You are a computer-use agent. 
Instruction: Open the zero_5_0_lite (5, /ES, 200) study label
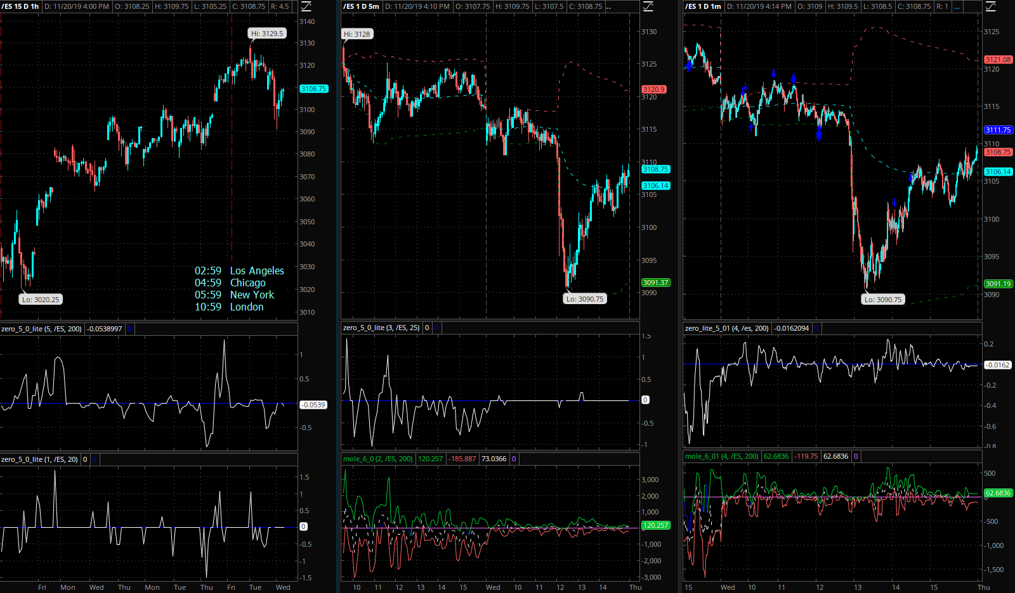click(x=41, y=329)
